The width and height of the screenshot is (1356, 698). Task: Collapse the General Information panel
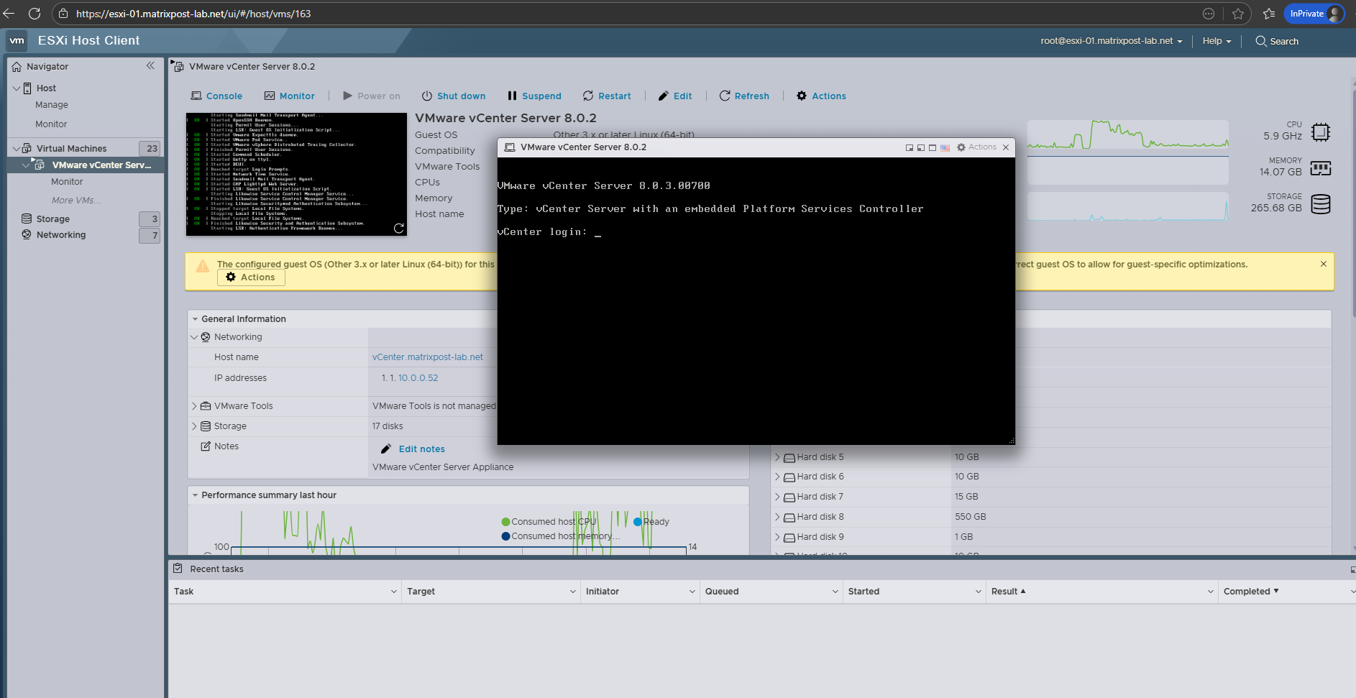195,319
